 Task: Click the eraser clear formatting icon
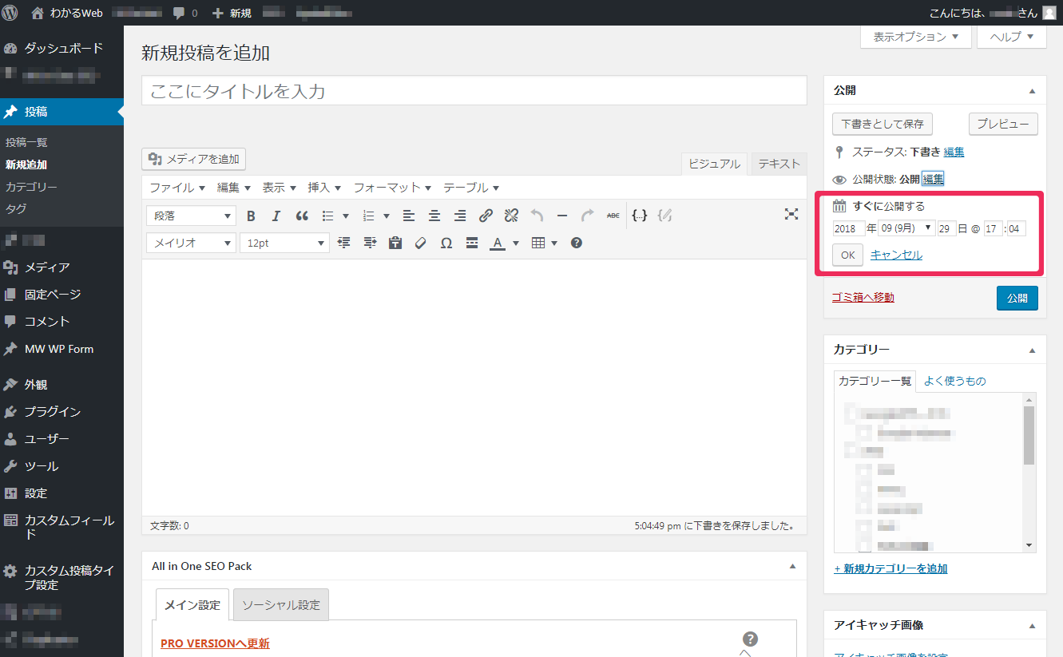click(x=421, y=243)
